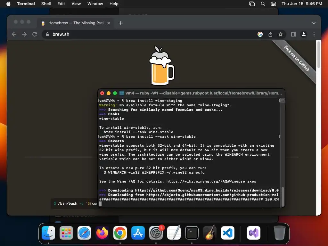The height and width of the screenshot is (246, 328).
Task: Open a new browser tab
Action: point(121,23)
